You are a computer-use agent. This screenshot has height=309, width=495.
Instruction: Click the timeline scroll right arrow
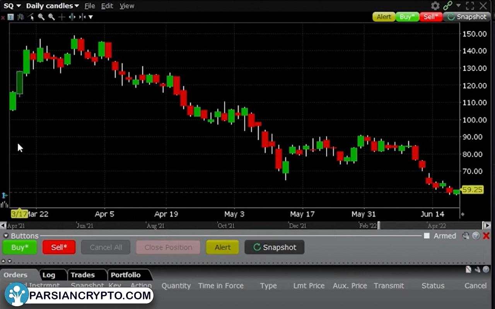486,226
